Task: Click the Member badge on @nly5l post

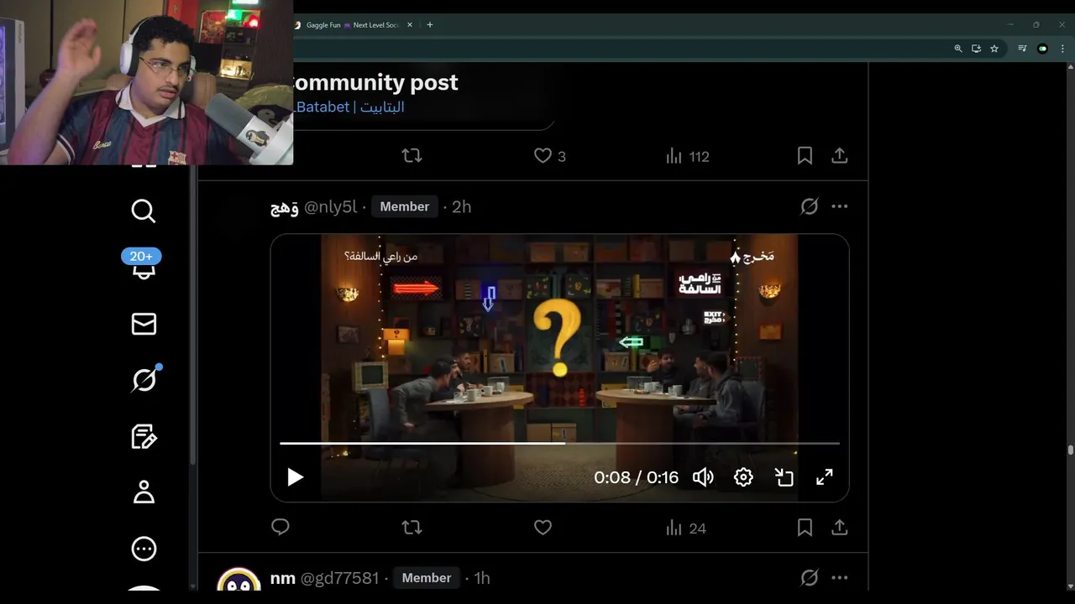Action: (x=404, y=206)
